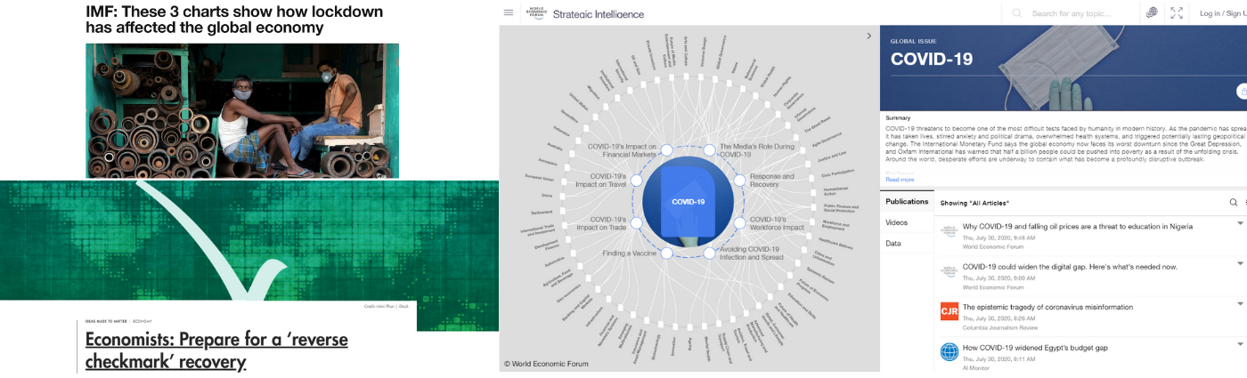This screenshot has height=378, width=1247.
Task: Toggle fullscreen view icon in header
Action: 1177,12
